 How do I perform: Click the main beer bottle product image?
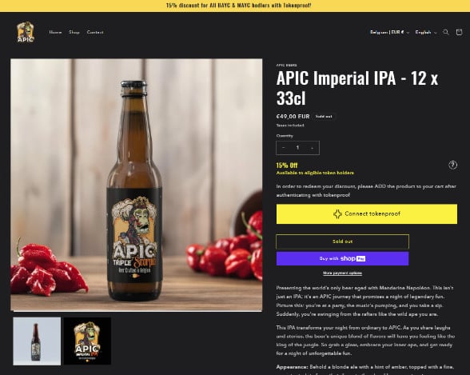coord(137,185)
